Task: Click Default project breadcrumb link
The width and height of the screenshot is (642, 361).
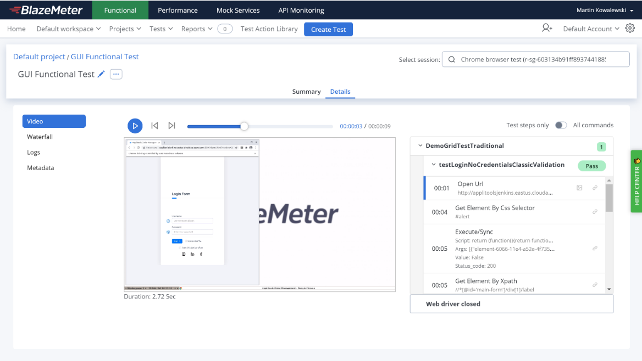Action: [39, 57]
